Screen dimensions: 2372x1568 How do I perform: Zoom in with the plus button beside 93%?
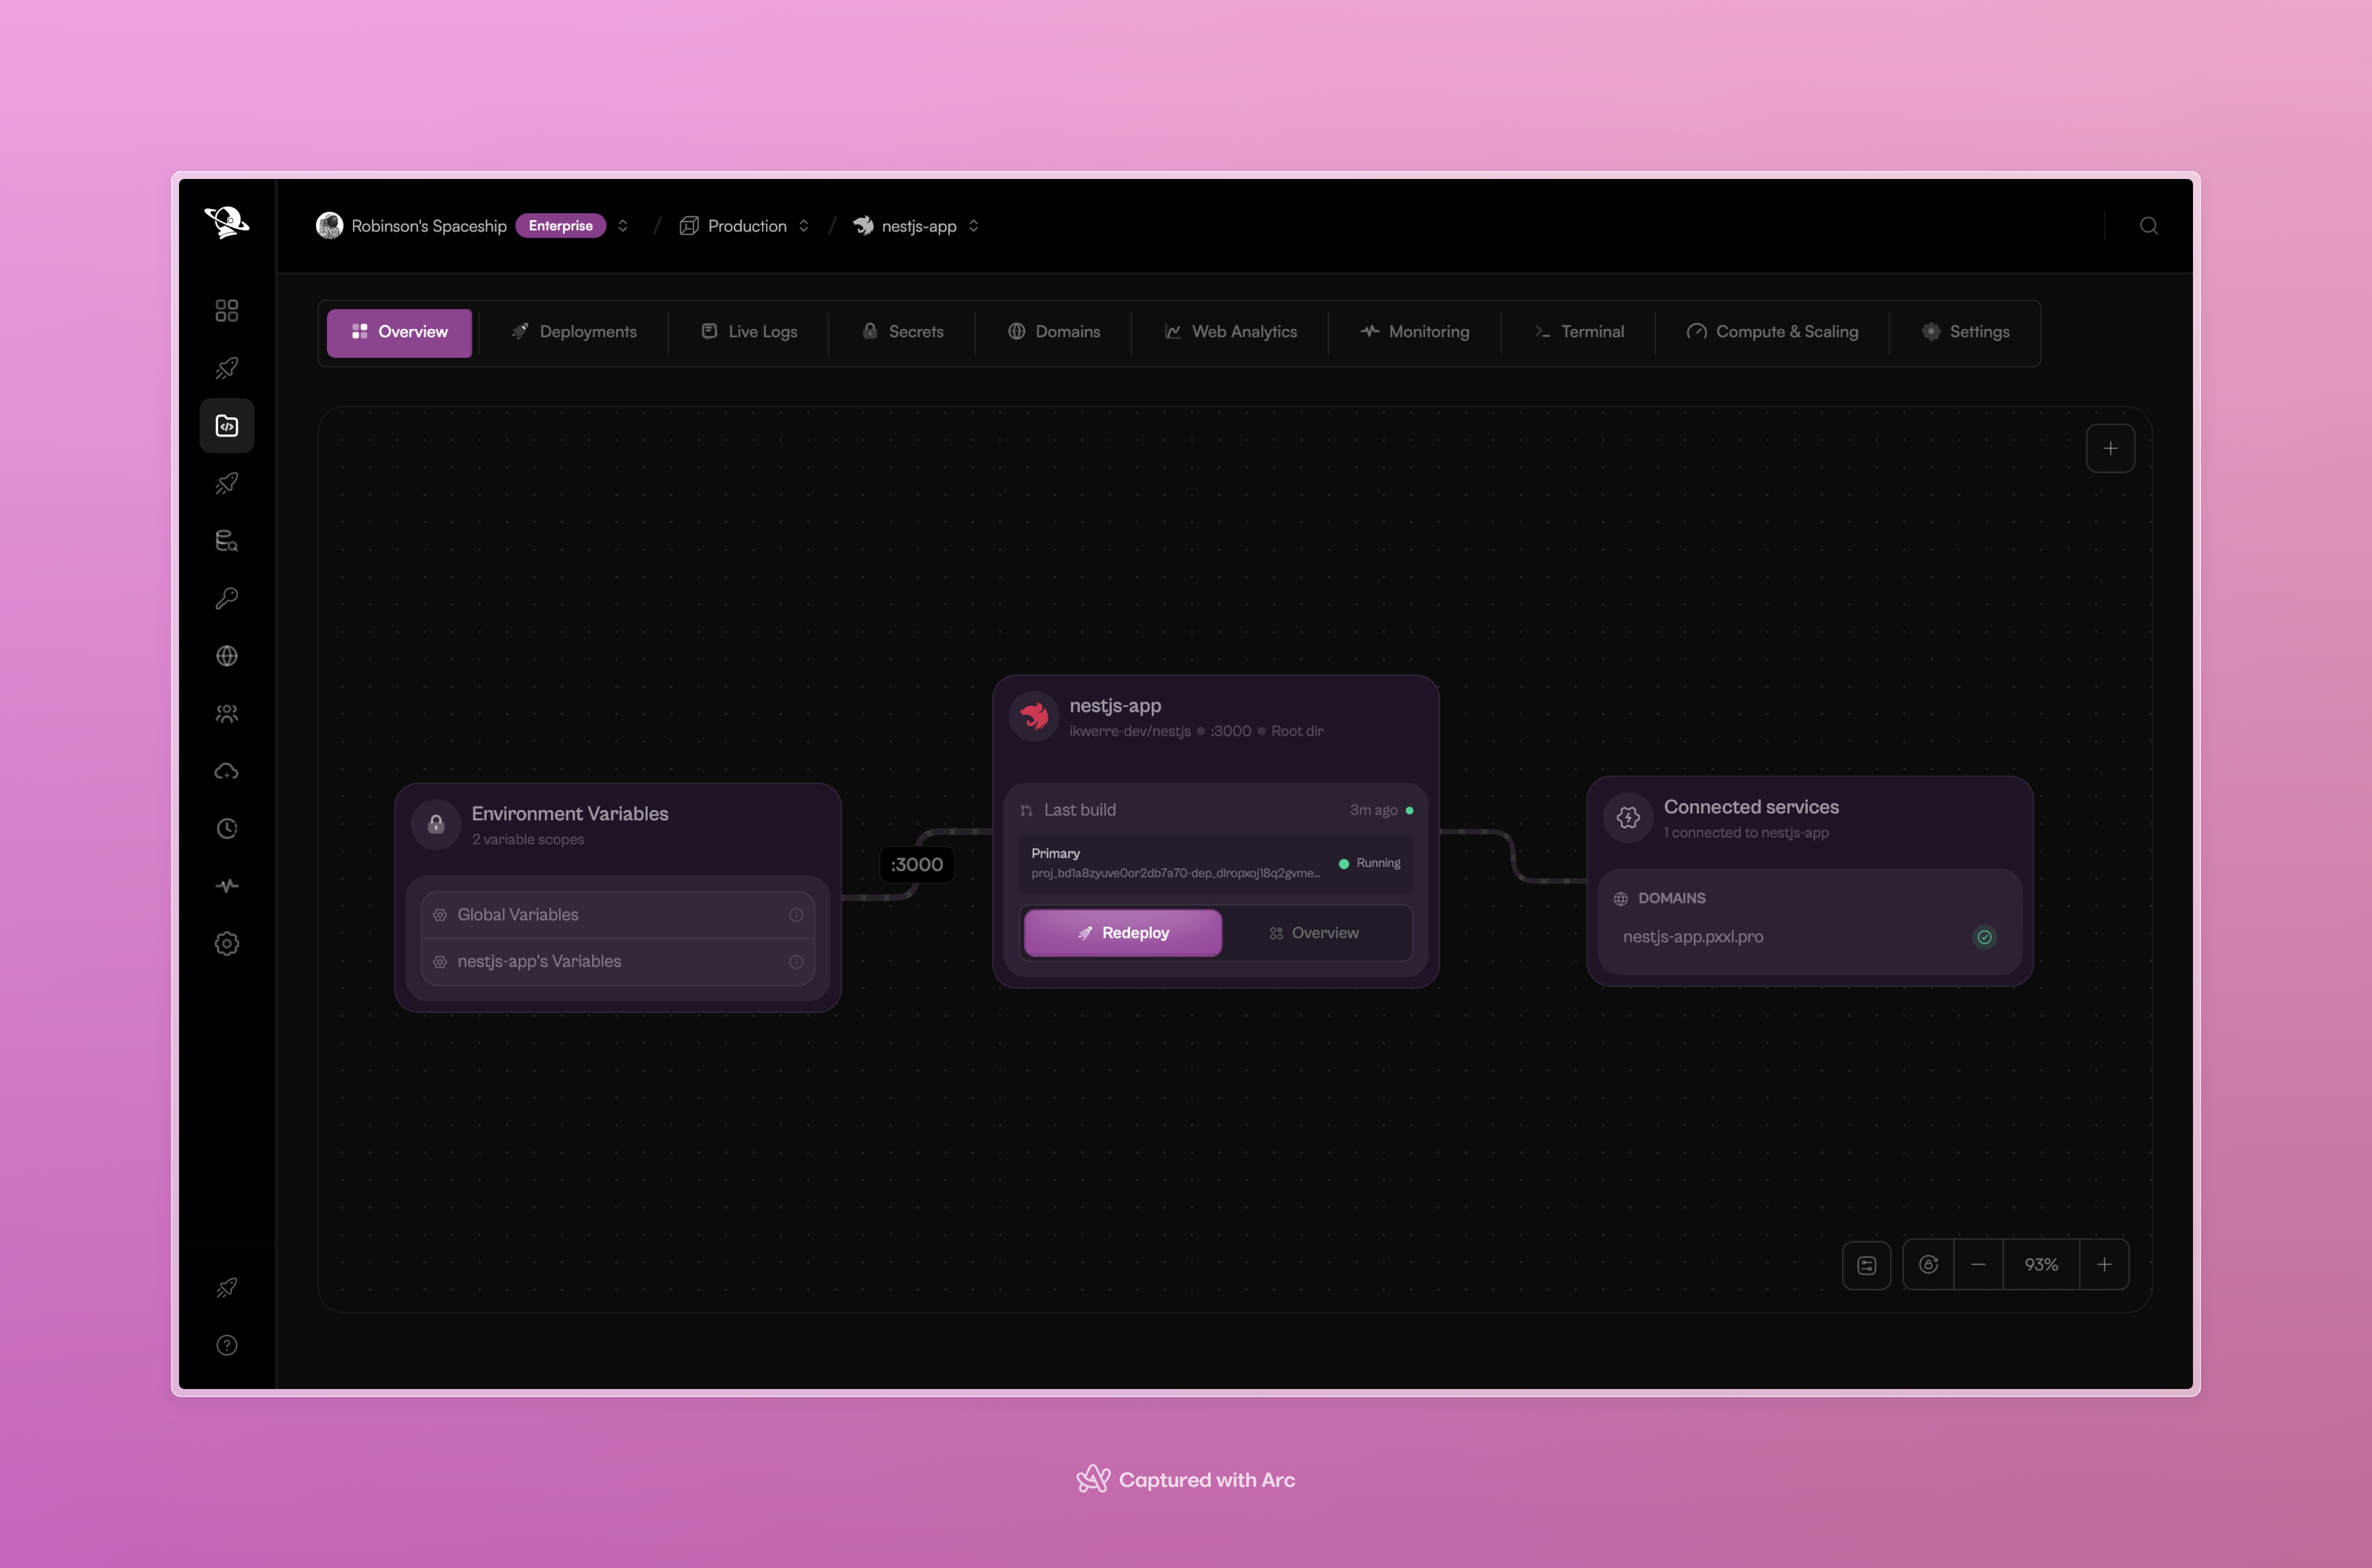click(x=2104, y=1265)
